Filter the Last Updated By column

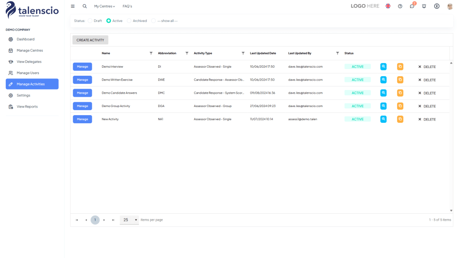pos(338,53)
